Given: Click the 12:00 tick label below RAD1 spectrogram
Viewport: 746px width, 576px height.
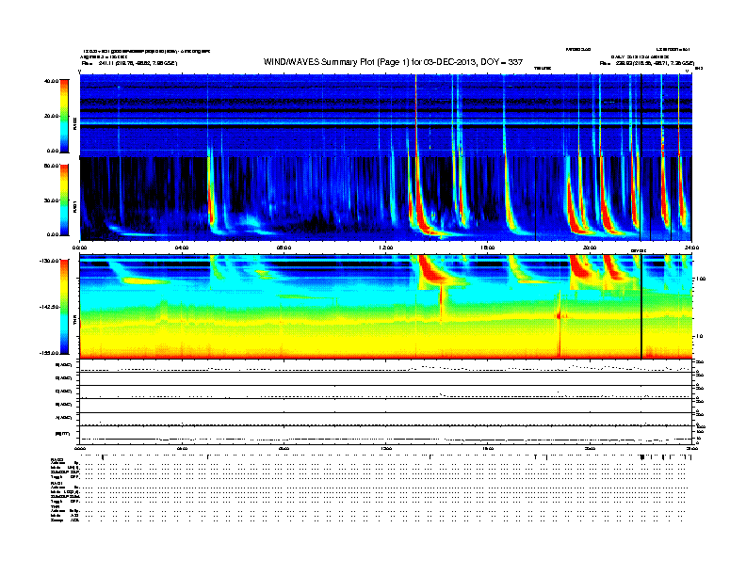Looking at the screenshot, I should pos(386,248).
